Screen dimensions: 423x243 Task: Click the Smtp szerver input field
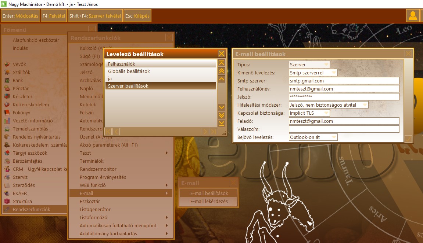click(x=344, y=81)
